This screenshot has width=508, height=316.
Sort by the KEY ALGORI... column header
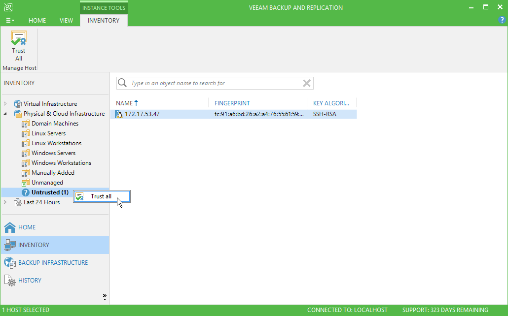[331, 103]
